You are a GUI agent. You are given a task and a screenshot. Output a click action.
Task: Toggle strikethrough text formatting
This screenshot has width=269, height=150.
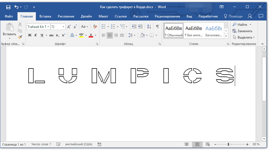pos(51,35)
